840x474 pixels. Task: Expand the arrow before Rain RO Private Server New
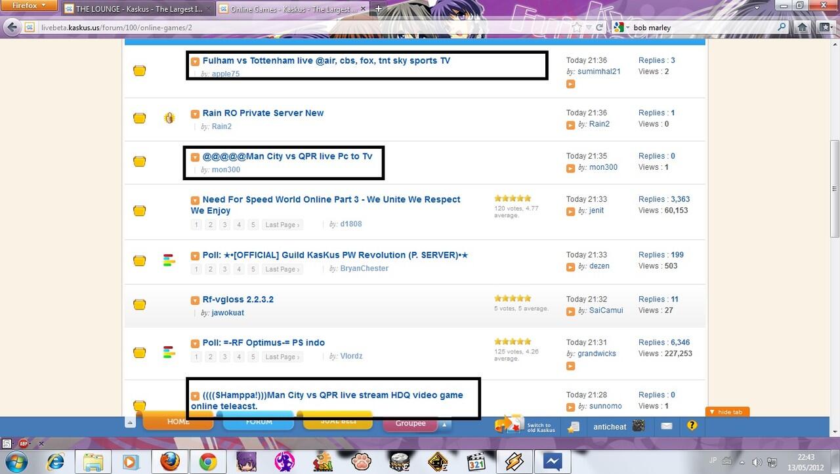(x=195, y=113)
